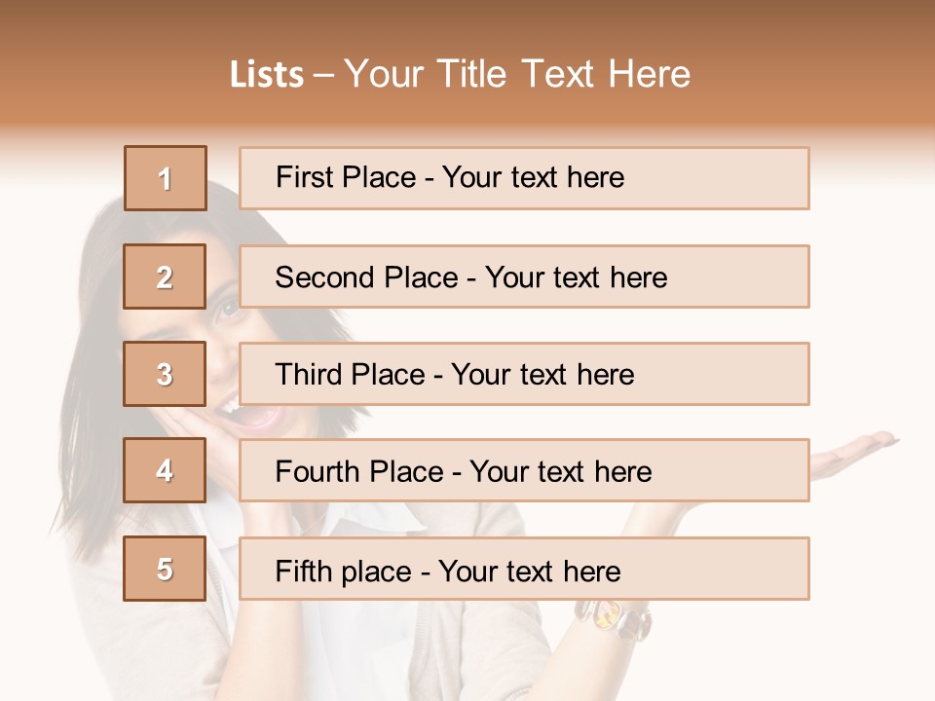Image resolution: width=935 pixels, height=701 pixels.
Task: Select the number 4 square
Action: pos(165,470)
